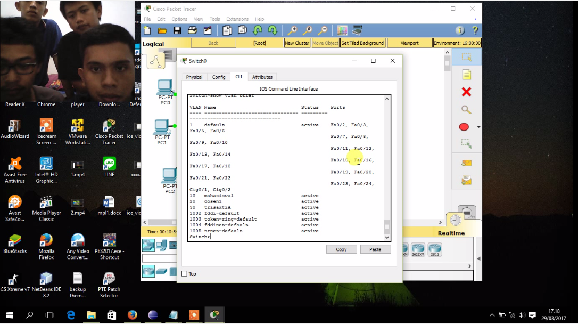Open Microsoft Edge from the taskbar
The height and width of the screenshot is (324, 578).
[71, 315]
